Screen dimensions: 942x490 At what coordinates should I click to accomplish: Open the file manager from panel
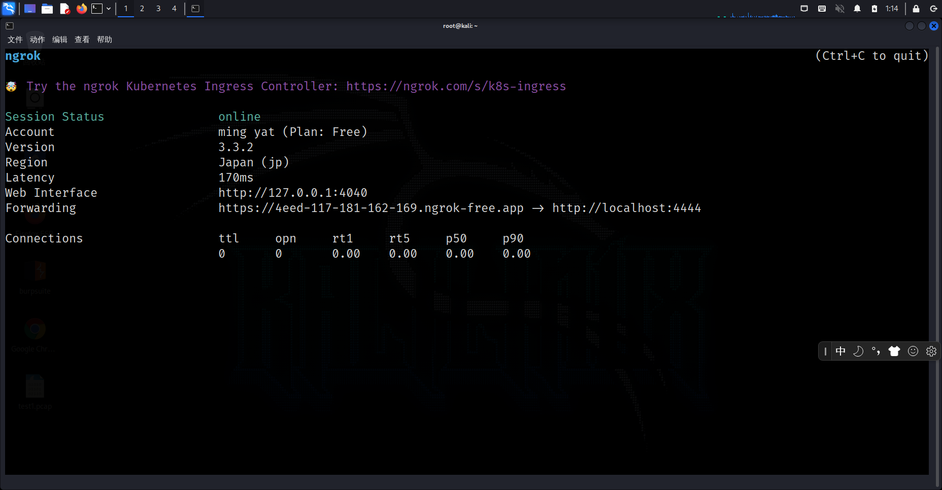47,9
